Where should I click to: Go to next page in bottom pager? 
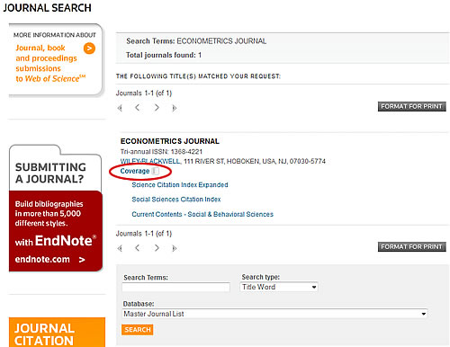pos(157,248)
